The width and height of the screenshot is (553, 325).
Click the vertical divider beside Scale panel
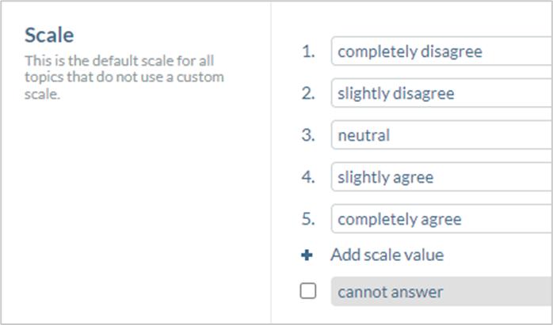[271, 162]
